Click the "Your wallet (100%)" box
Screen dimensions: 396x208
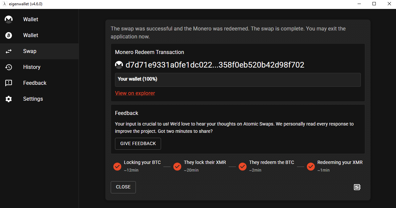[238, 80]
